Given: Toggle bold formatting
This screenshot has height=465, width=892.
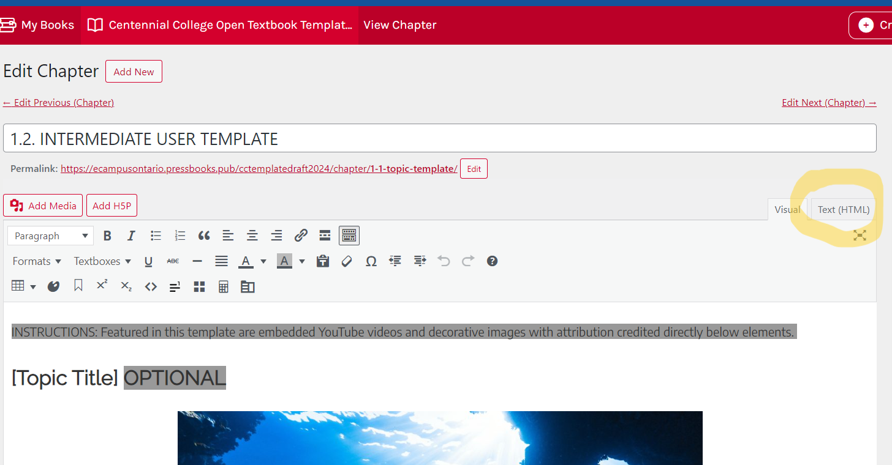Looking at the screenshot, I should point(107,236).
